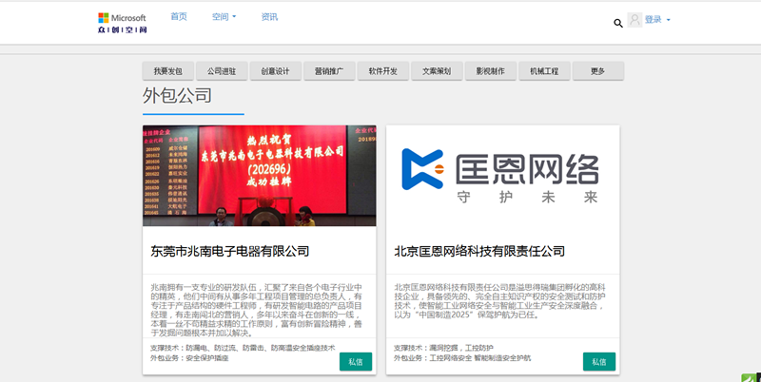
Task: Expand the 更多 categories button
Action: point(598,71)
